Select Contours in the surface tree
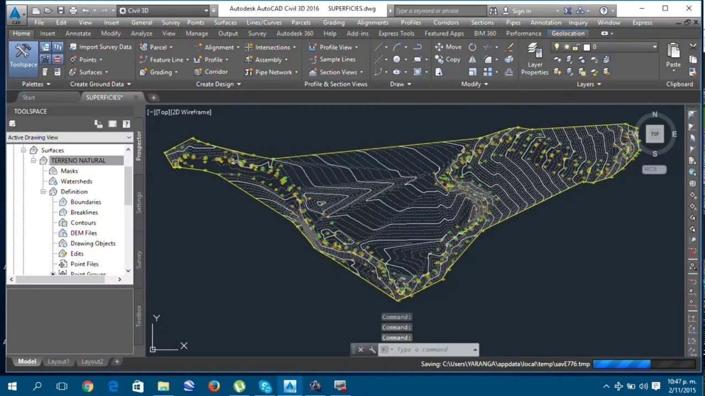This screenshot has height=396, width=705. (x=83, y=223)
